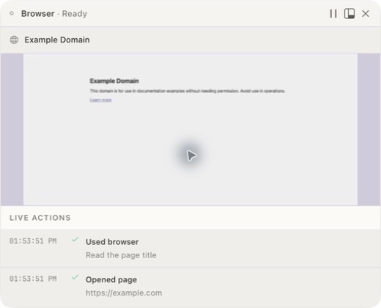This screenshot has width=381, height=308.
Task: Click the Browser title label
Action: tap(38, 14)
